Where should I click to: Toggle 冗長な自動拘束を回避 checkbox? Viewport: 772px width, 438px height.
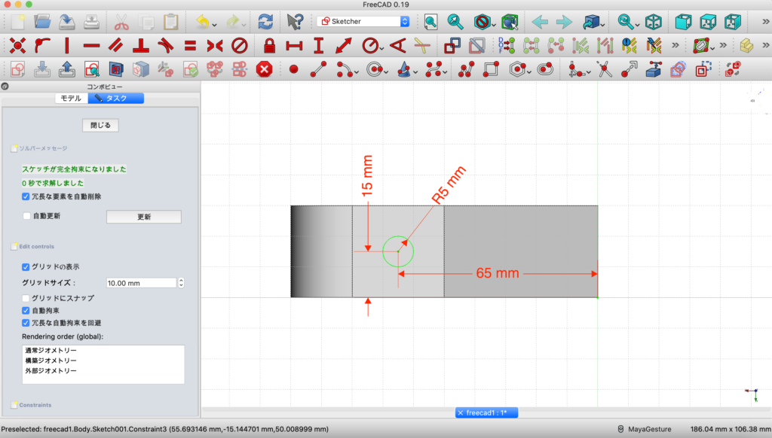pyautogui.click(x=26, y=323)
